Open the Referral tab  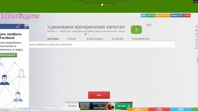[x=151, y=15]
